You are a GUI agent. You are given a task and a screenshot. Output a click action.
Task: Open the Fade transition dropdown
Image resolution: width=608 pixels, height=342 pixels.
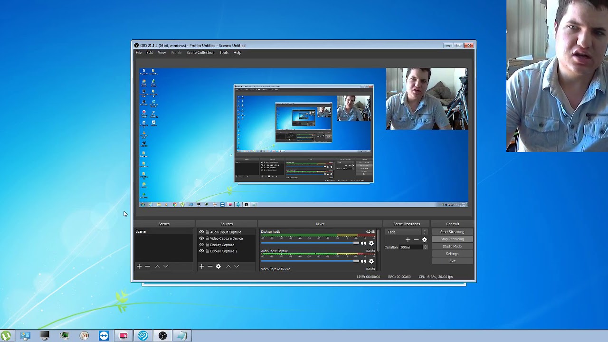407,232
